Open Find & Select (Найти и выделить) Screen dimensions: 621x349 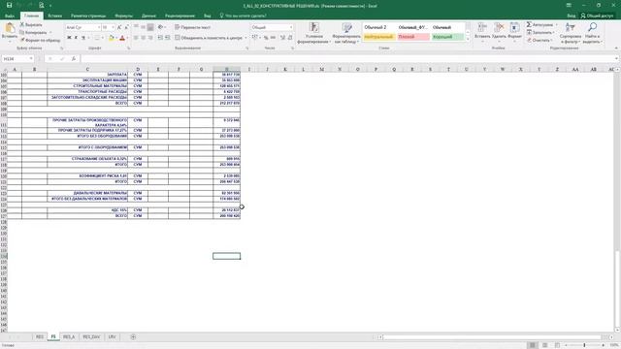click(593, 33)
